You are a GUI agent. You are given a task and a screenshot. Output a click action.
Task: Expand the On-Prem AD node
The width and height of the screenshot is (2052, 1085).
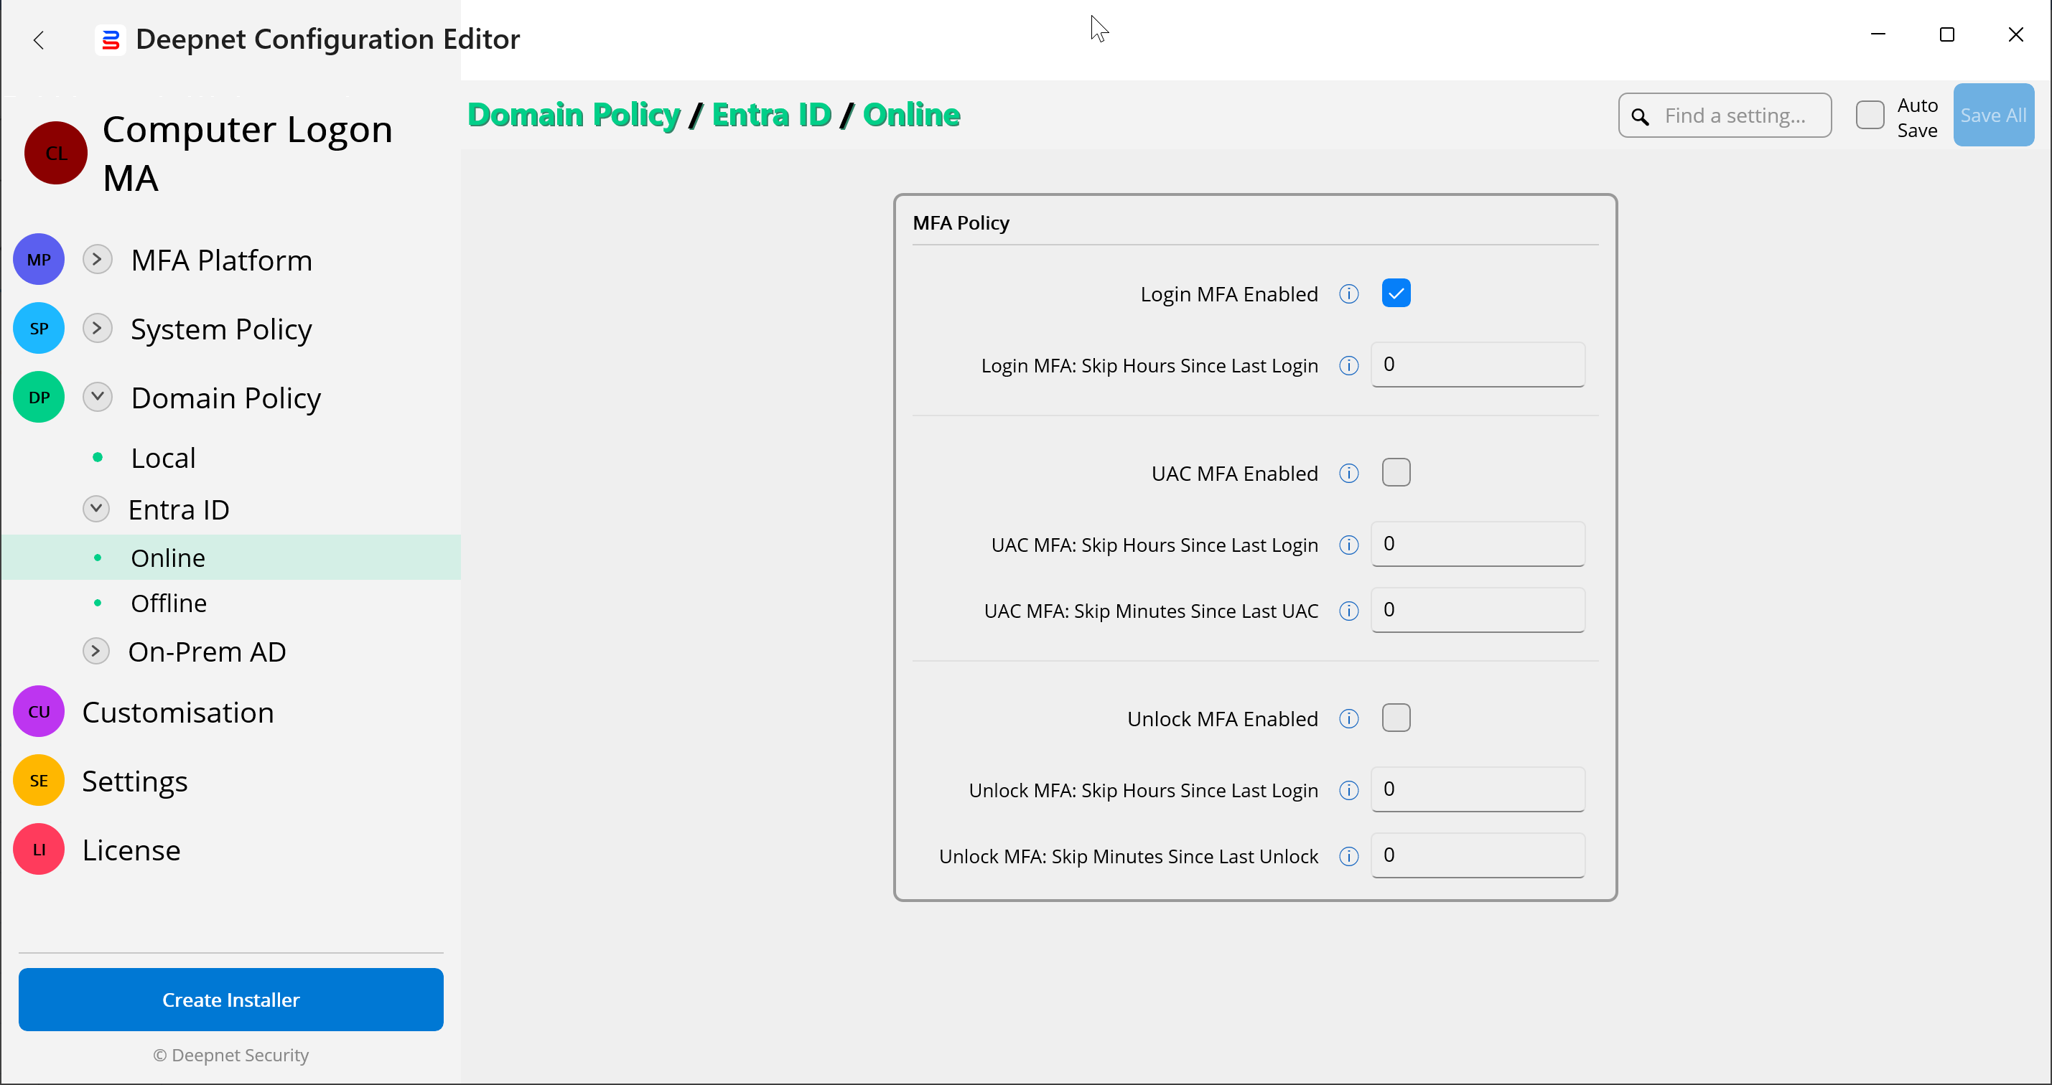point(95,651)
